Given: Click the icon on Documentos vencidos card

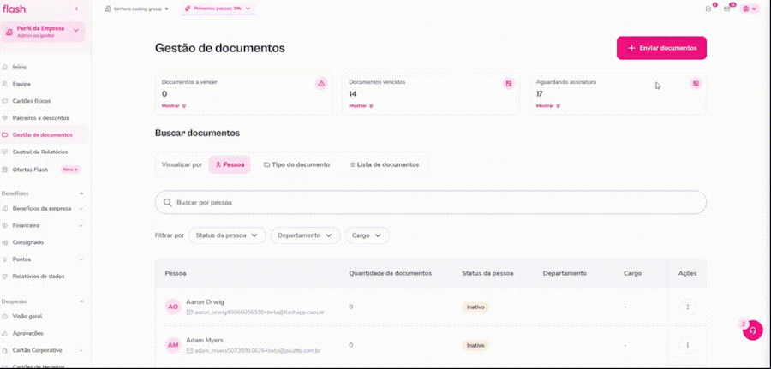Looking at the screenshot, I should pyautogui.click(x=509, y=84).
